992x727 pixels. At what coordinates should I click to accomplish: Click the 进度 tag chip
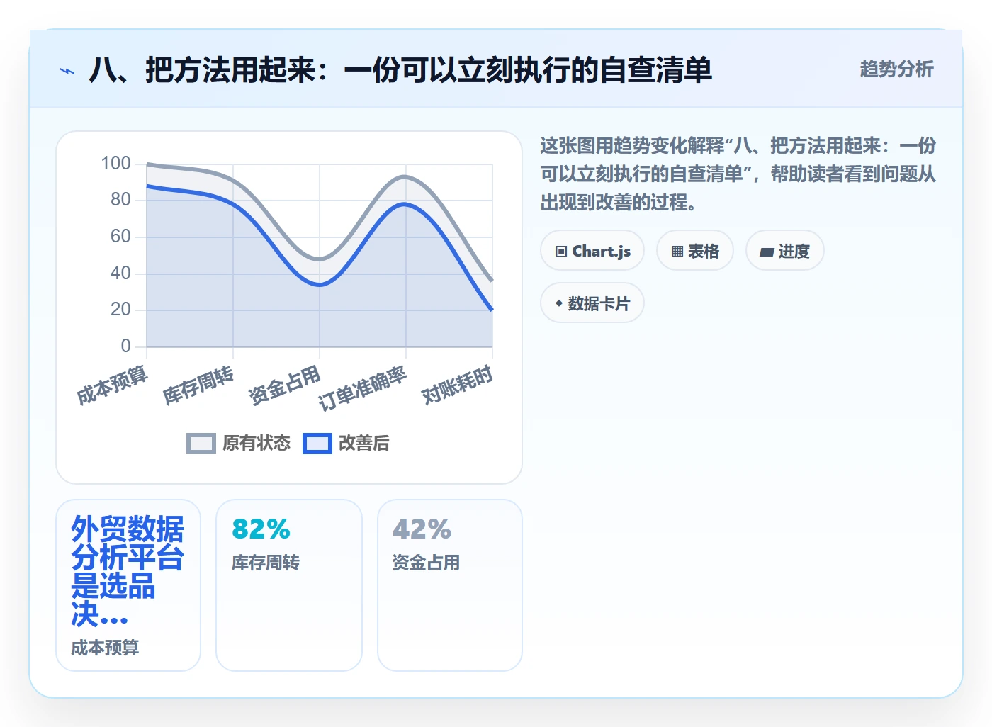click(784, 251)
